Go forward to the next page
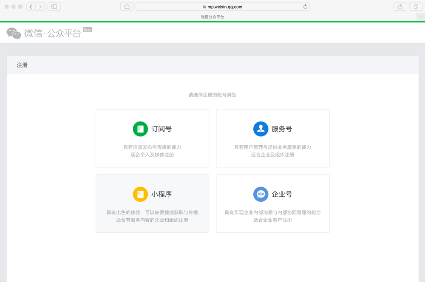This screenshot has width=425, height=282. [40, 6]
